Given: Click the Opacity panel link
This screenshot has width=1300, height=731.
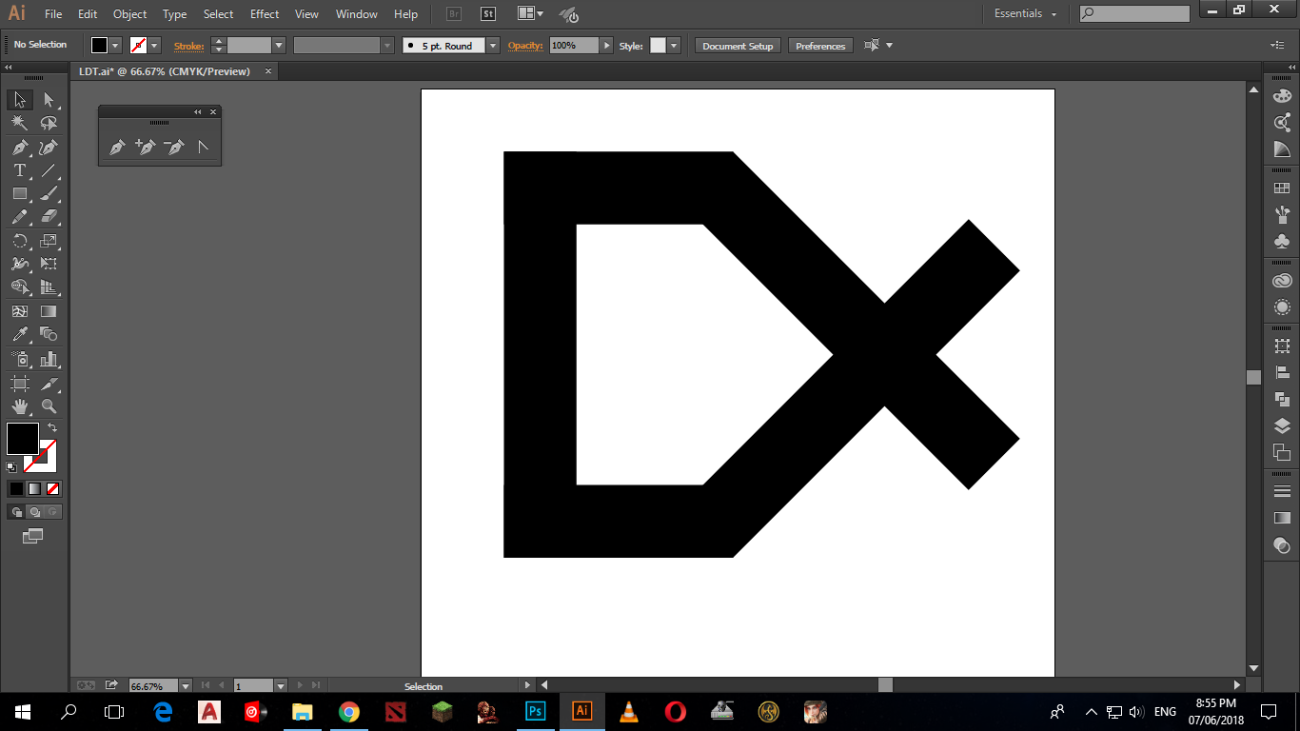Looking at the screenshot, I should pyautogui.click(x=524, y=46).
